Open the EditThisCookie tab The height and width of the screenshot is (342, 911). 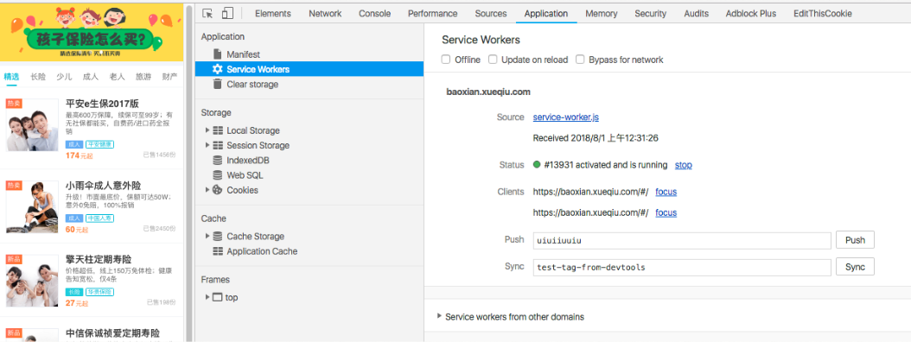pyautogui.click(x=823, y=13)
